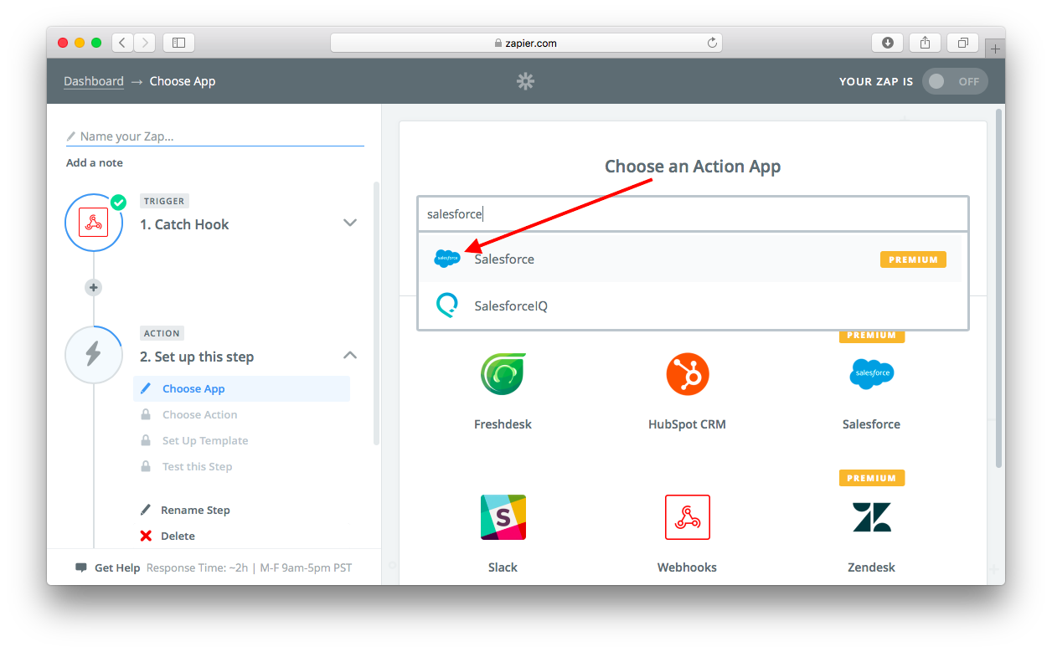
Task: Click the PREMIUM badge above Zendesk
Action: (x=871, y=478)
